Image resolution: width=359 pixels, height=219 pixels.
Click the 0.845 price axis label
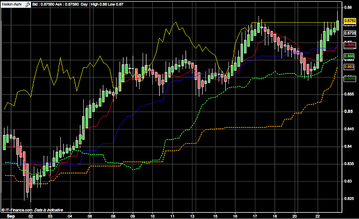349,129
